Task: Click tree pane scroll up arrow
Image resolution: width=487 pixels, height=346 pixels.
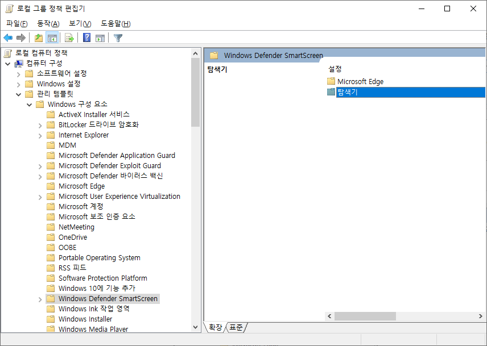Action: tap(195, 53)
